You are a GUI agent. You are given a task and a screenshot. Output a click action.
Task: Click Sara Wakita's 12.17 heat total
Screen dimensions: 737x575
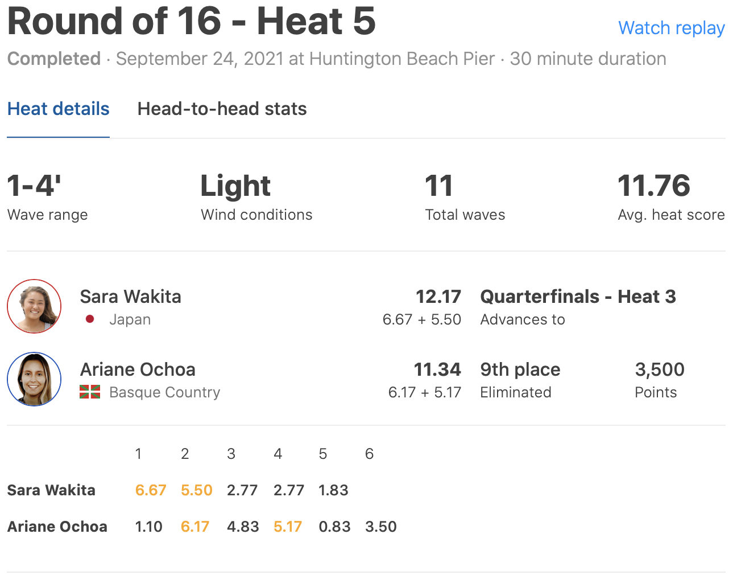pyautogui.click(x=438, y=297)
